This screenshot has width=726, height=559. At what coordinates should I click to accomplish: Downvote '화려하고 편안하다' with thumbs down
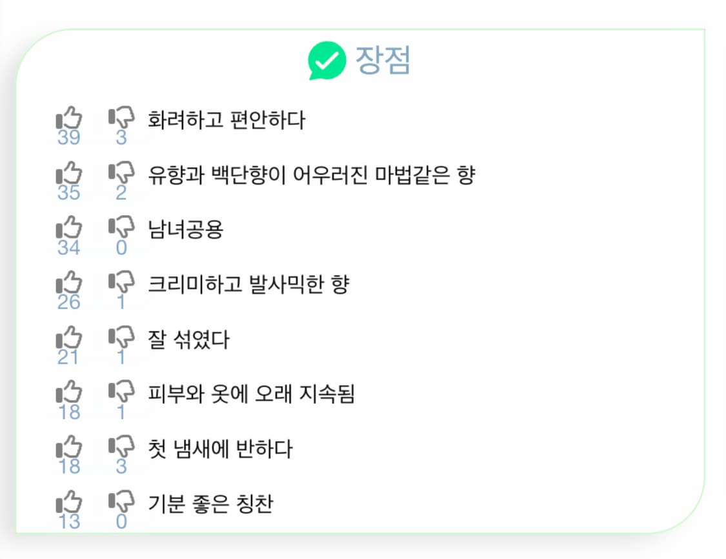pyautogui.click(x=121, y=117)
